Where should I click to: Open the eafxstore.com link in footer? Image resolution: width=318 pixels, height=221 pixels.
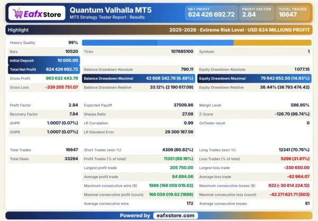[175, 216]
